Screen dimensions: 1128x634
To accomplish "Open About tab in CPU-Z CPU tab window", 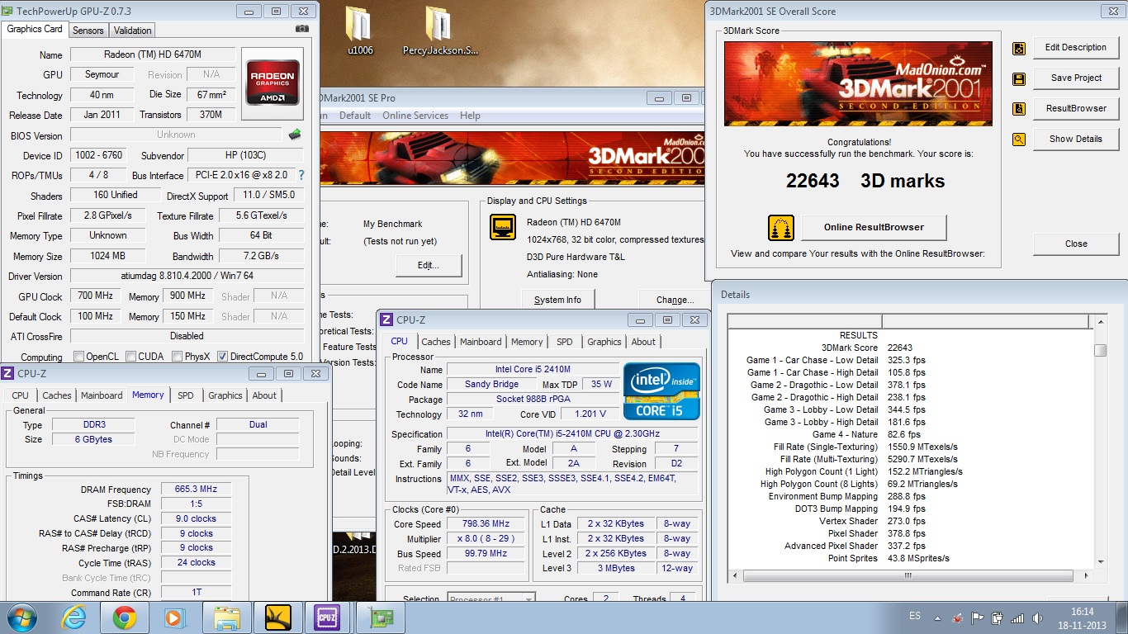I will (643, 342).
